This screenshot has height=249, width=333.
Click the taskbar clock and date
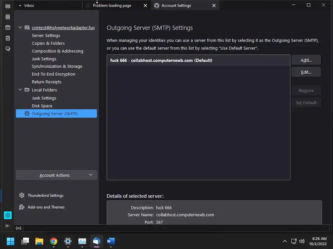click(318, 241)
